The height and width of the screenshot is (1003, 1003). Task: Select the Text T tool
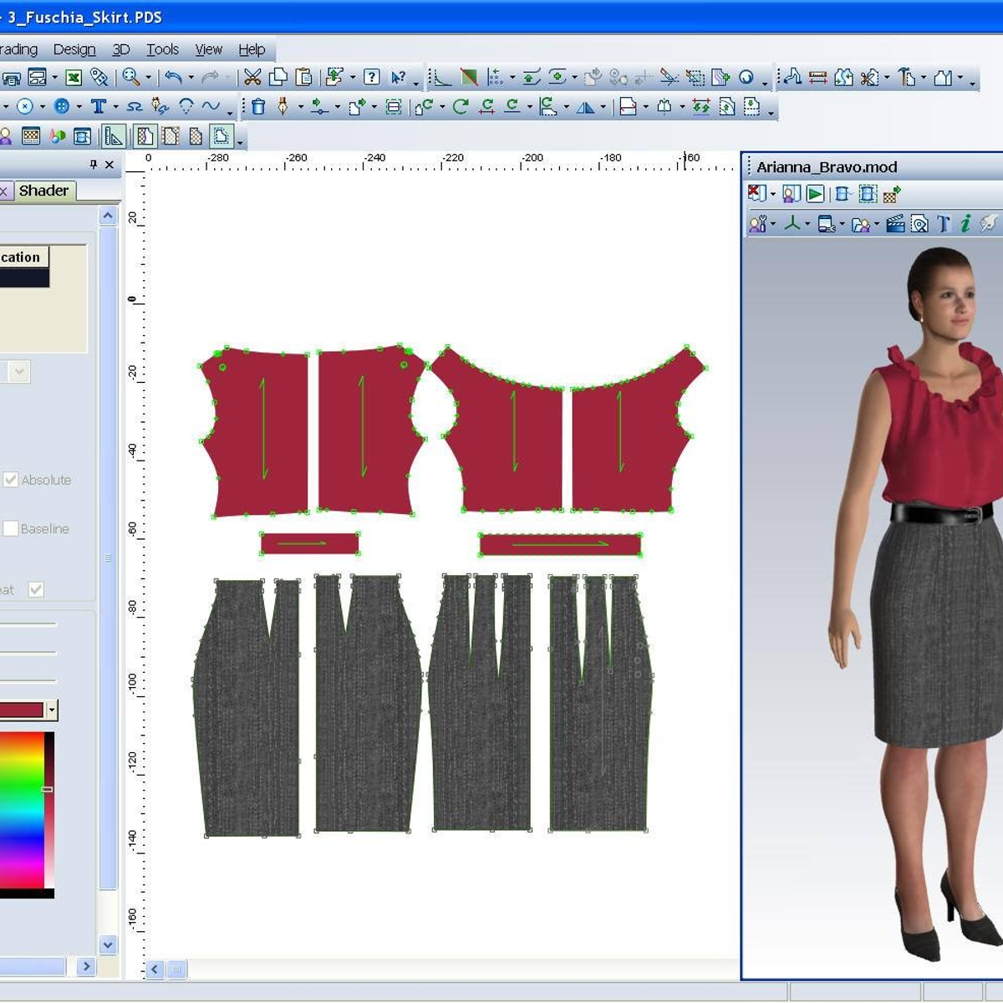pyautogui.click(x=99, y=106)
